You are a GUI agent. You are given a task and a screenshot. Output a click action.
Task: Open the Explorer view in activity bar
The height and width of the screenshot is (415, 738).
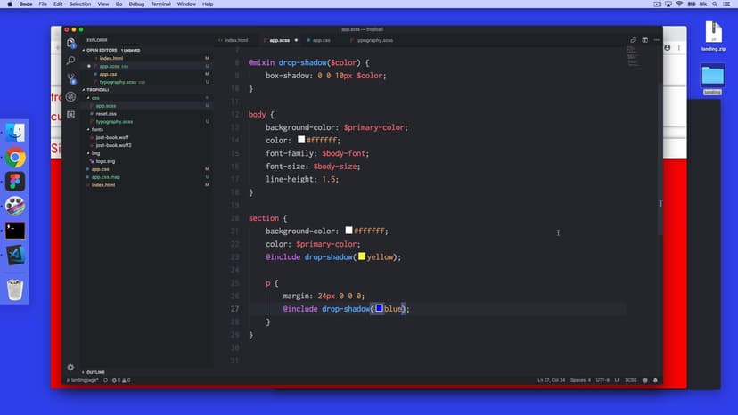pyautogui.click(x=70, y=43)
